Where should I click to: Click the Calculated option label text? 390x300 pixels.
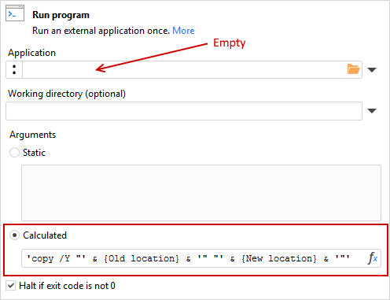[x=45, y=235]
